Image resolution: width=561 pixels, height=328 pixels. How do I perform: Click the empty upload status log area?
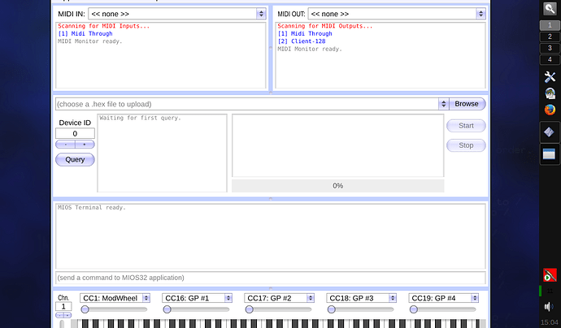coord(337,146)
